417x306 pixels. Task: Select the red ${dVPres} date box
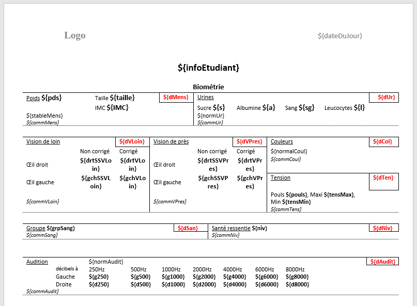[250, 142]
